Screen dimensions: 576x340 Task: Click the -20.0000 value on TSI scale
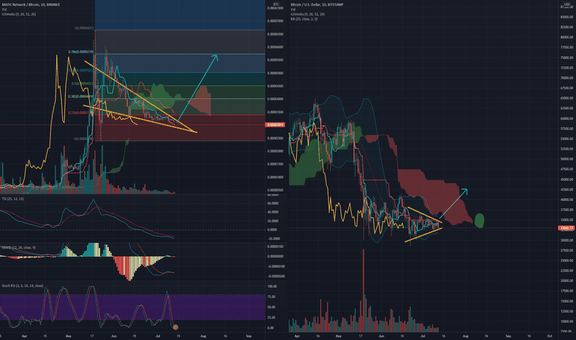click(273, 239)
